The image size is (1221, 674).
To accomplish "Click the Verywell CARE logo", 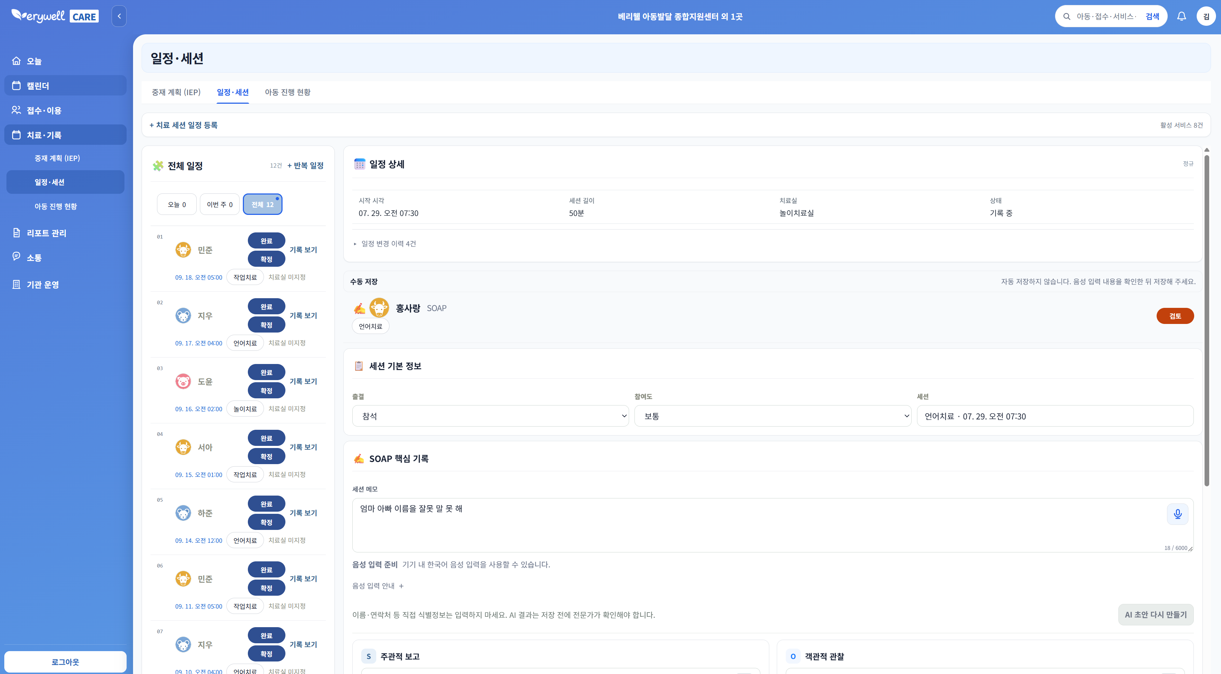I will (x=55, y=16).
